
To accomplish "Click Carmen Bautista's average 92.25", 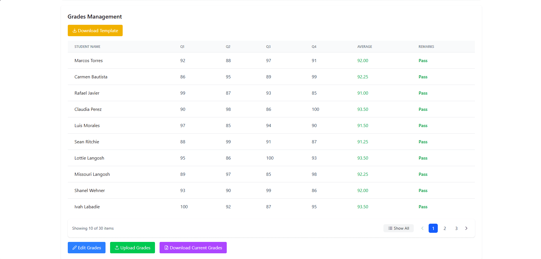I will (x=363, y=77).
